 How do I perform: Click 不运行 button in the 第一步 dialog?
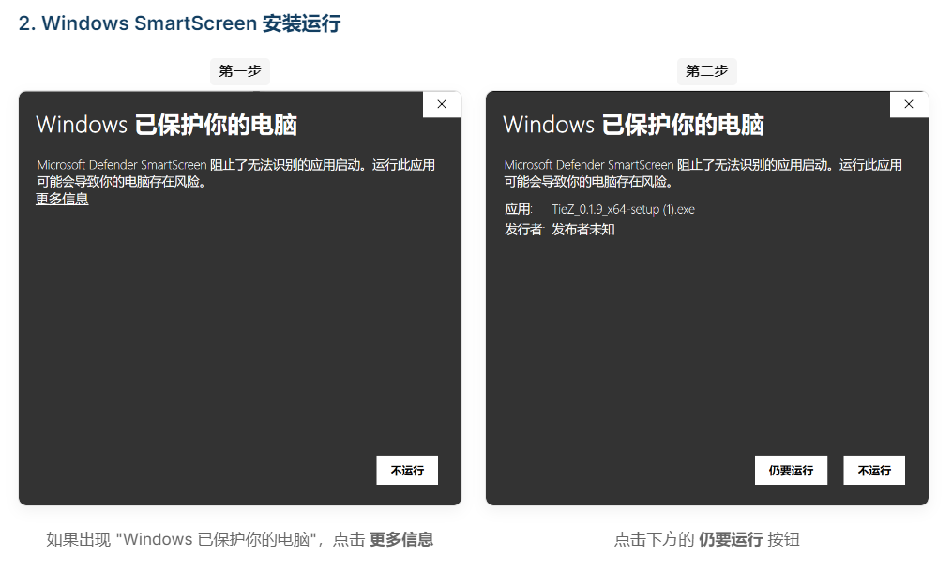pos(407,470)
